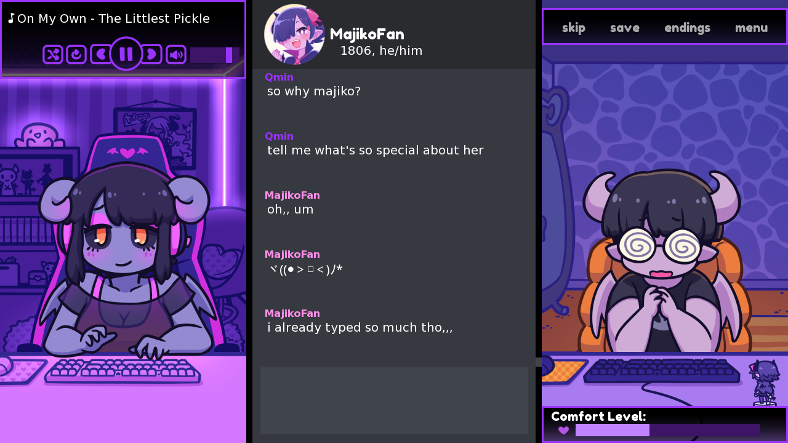
Task: Pause the song On My Own
Action: tap(126, 54)
